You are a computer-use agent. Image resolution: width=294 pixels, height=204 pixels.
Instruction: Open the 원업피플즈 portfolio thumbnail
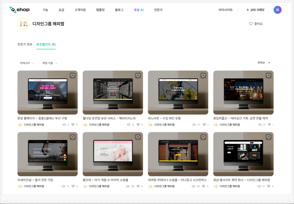(x=243, y=92)
